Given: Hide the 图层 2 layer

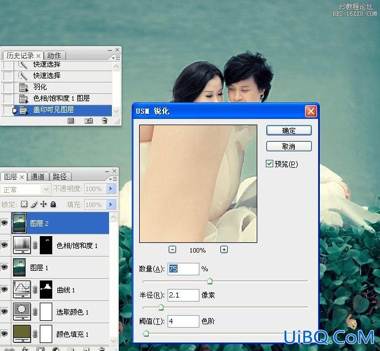Looking at the screenshot, I should point(4,223).
